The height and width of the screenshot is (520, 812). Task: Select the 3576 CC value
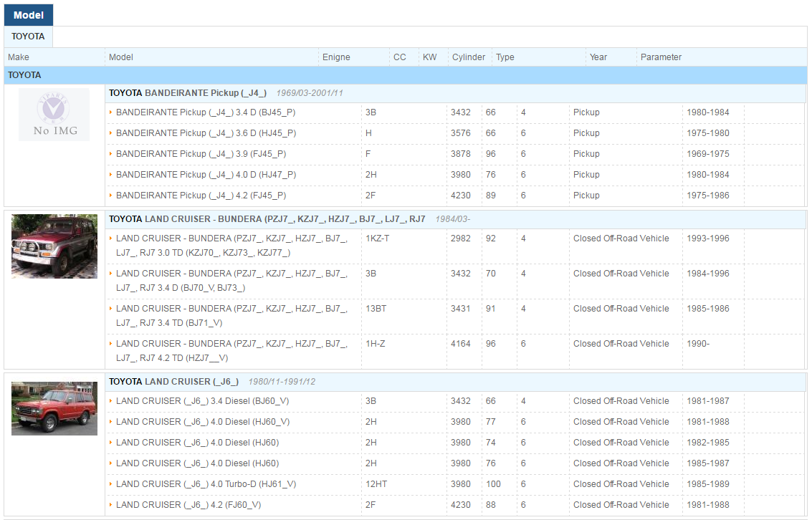pyautogui.click(x=460, y=133)
